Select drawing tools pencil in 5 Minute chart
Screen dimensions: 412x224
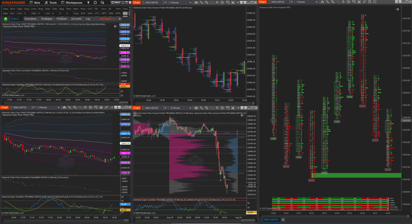[201, 3]
